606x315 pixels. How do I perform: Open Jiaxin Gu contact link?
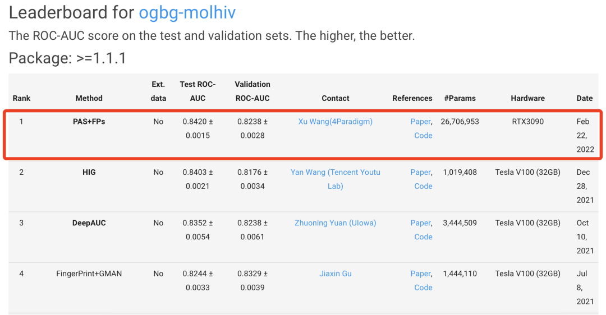tap(335, 274)
